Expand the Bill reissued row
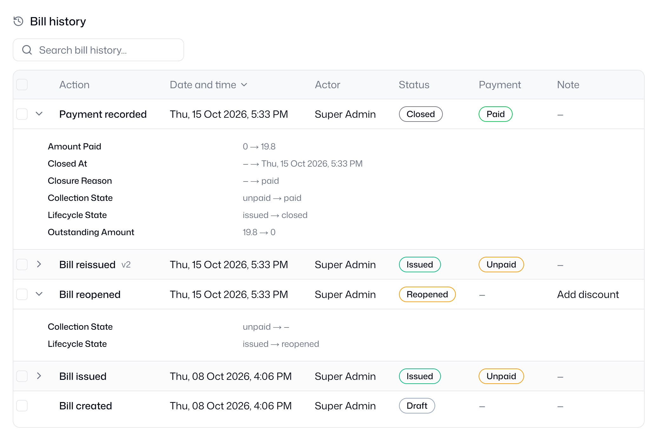The image size is (658, 443). click(x=39, y=264)
